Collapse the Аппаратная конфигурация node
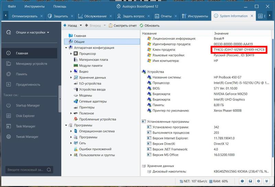This screenshot has height=187, width=275. (66, 48)
